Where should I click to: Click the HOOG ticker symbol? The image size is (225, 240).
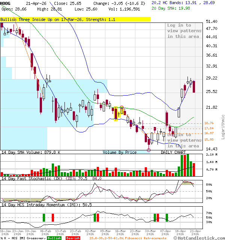point(6,3)
